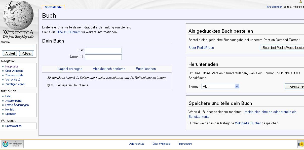Screen dimensions: 304x150
Task: Click the user account icon at top right
Action: pyautogui.click(x=300, y=2)
